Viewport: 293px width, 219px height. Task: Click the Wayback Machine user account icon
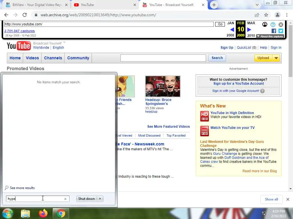pos(265,25)
